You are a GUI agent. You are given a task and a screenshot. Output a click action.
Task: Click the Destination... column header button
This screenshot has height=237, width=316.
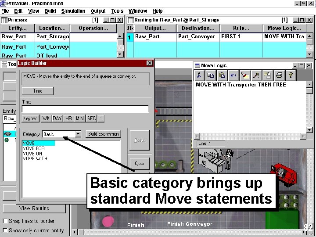point(198,28)
